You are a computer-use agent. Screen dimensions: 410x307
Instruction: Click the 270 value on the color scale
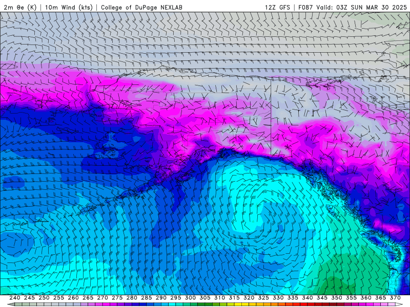point(102,298)
